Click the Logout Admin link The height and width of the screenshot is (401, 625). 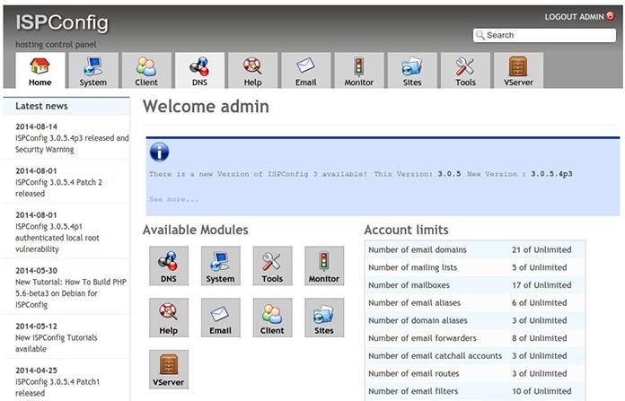point(574,17)
